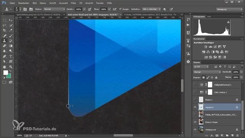Switch to the sprechblase.png document tab

[x=39, y=15]
